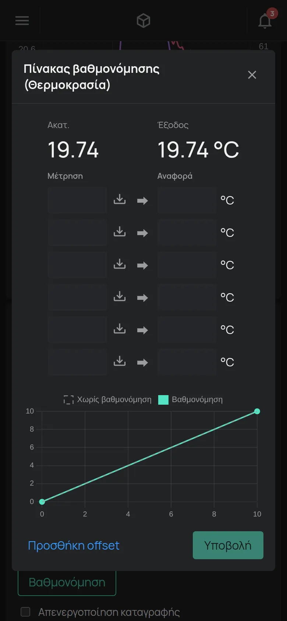Open notifications bell with 3 alerts

(x=265, y=20)
